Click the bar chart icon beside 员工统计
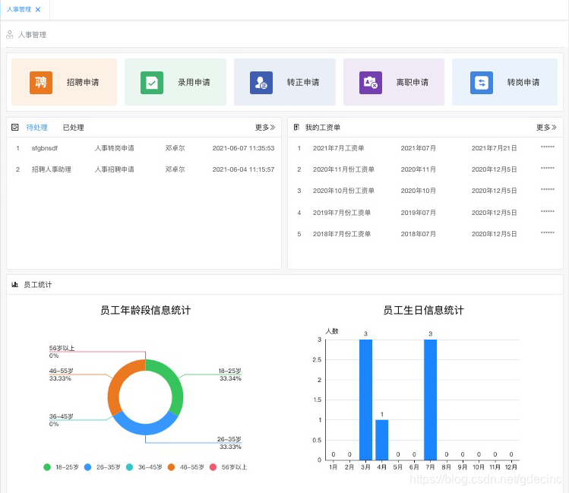This screenshot has width=569, height=493. pos(15,284)
